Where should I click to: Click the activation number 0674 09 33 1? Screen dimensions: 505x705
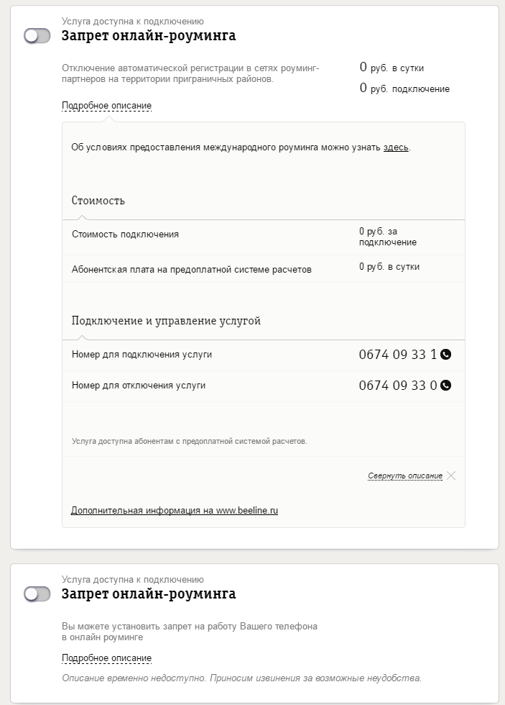(x=398, y=354)
